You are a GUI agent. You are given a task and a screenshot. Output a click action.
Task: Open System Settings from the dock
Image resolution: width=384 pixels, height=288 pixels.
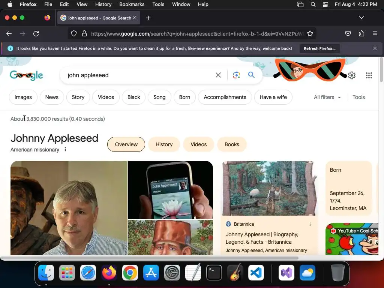tap(172, 273)
